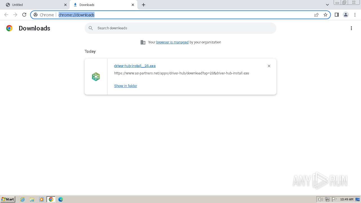Open the profile avatar menu

pos(346,15)
